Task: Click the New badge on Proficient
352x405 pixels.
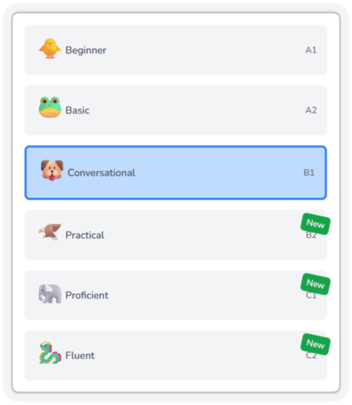Action: point(315,284)
